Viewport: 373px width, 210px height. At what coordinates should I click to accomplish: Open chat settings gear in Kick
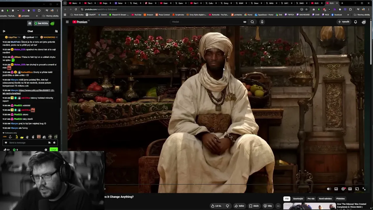46,150
